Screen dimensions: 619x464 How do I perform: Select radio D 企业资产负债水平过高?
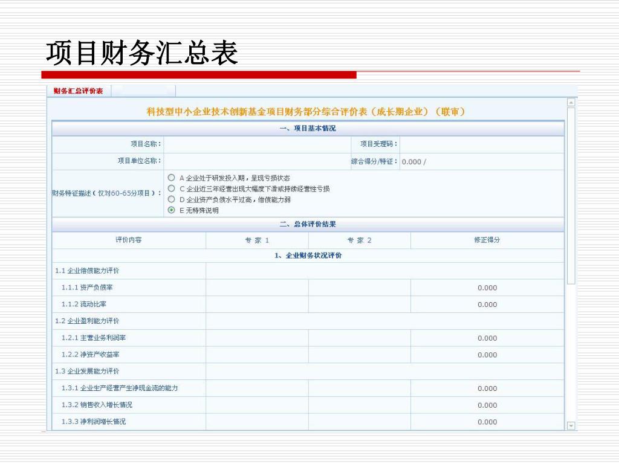click(171, 199)
